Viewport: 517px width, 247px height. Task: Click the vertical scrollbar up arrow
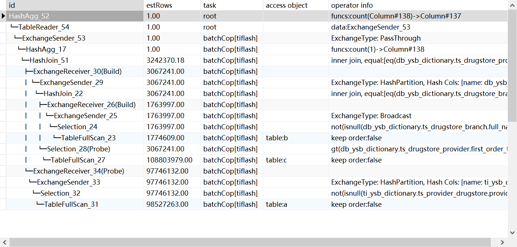512,5
